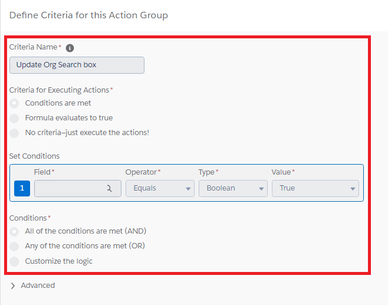
Task: Select the 'Conditions are met' radio option
Action: (15, 103)
